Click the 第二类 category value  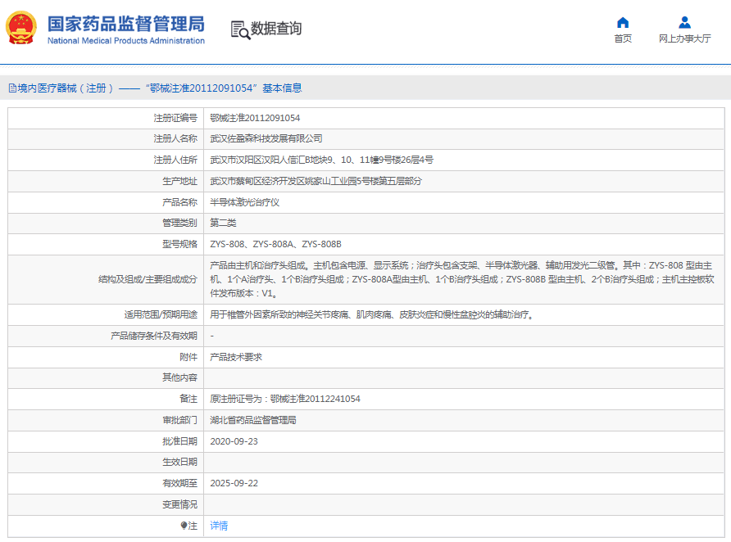(223, 223)
